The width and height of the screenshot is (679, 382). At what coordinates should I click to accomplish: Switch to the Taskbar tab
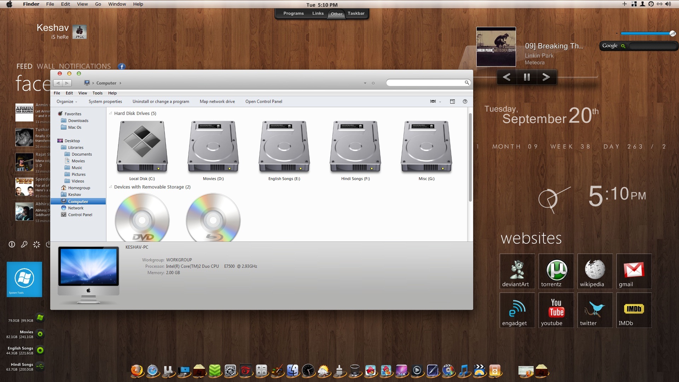coord(356,13)
